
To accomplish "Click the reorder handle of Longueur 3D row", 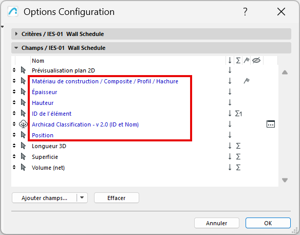I will (x=14, y=146).
